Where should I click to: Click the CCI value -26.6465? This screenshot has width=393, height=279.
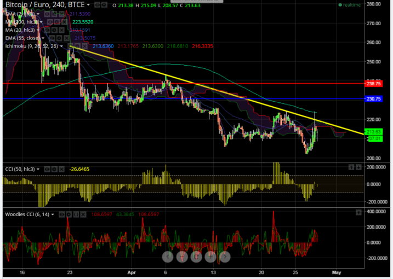(x=79, y=170)
